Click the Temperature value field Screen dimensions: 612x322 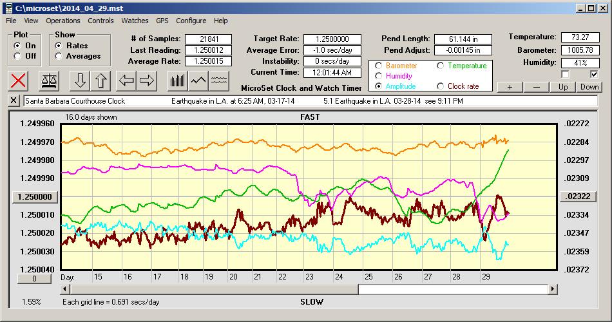point(580,37)
